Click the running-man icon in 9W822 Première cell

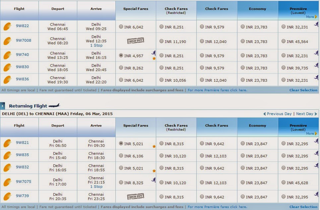pyautogui.click(x=316, y=24)
